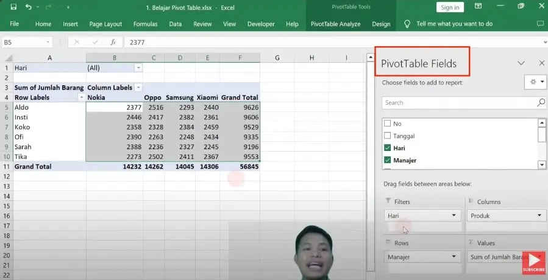Screen dimensions: 548x280
Task: Click the Values sigma icon
Action: click(x=471, y=242)
